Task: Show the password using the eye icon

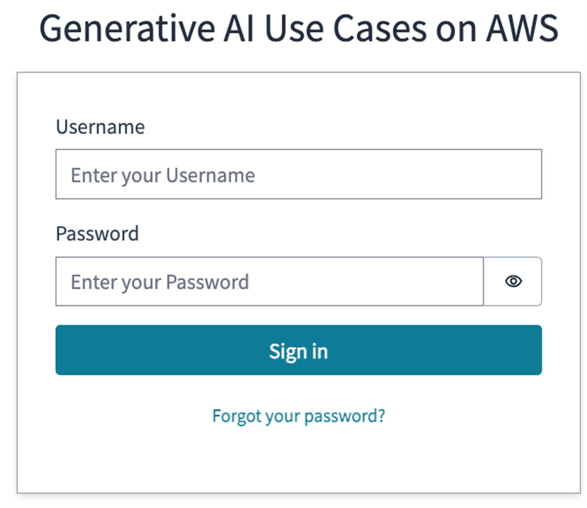Action: [513, 281]
